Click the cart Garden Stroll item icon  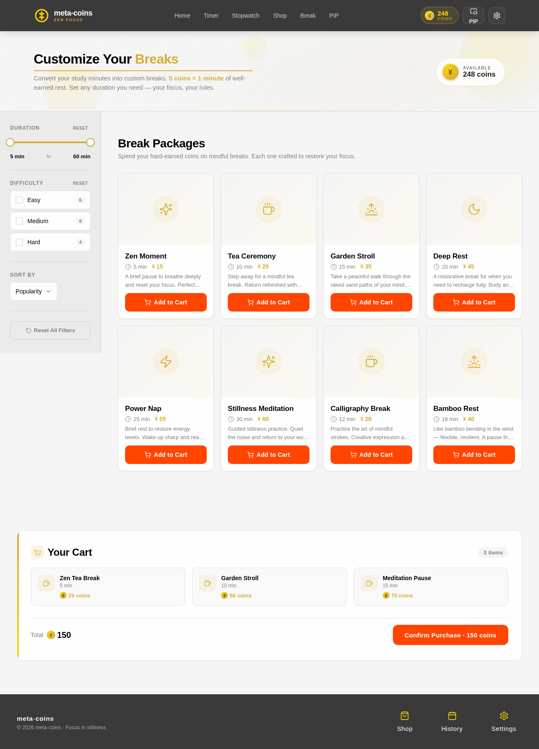[x=208, y=583]
